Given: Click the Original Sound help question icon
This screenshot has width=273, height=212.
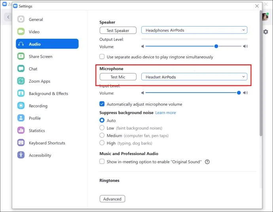Looking at the screenshot, I should pyautogui.click(x=207, y=162).
